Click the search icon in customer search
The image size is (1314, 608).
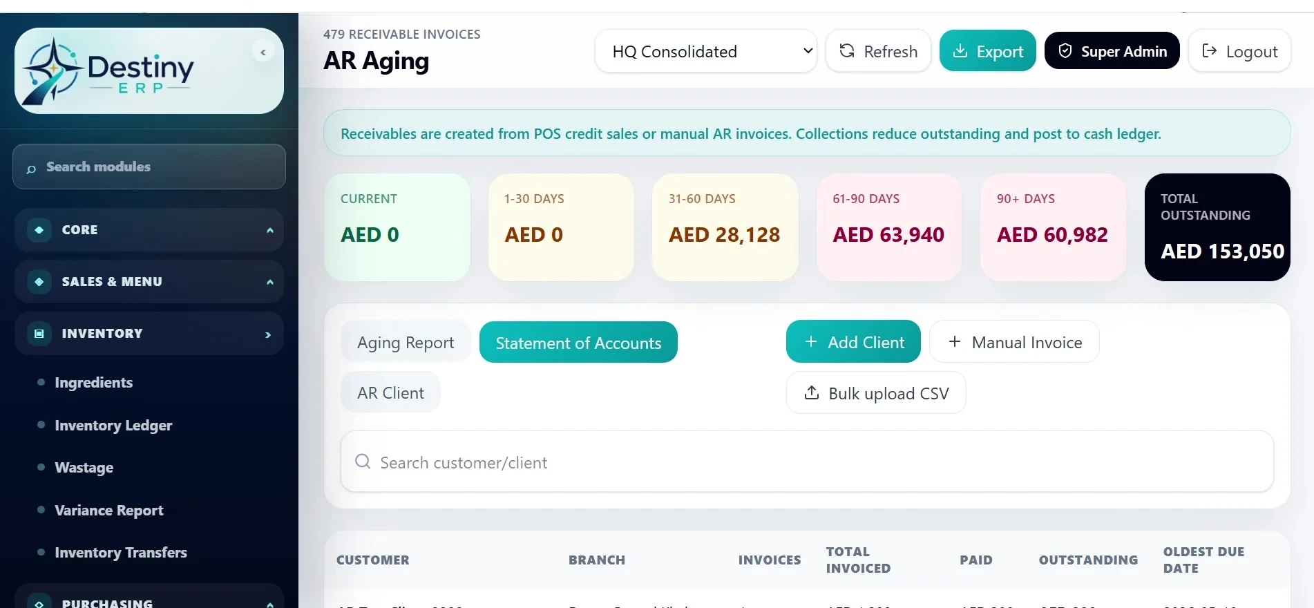click(x=363, y=462)
